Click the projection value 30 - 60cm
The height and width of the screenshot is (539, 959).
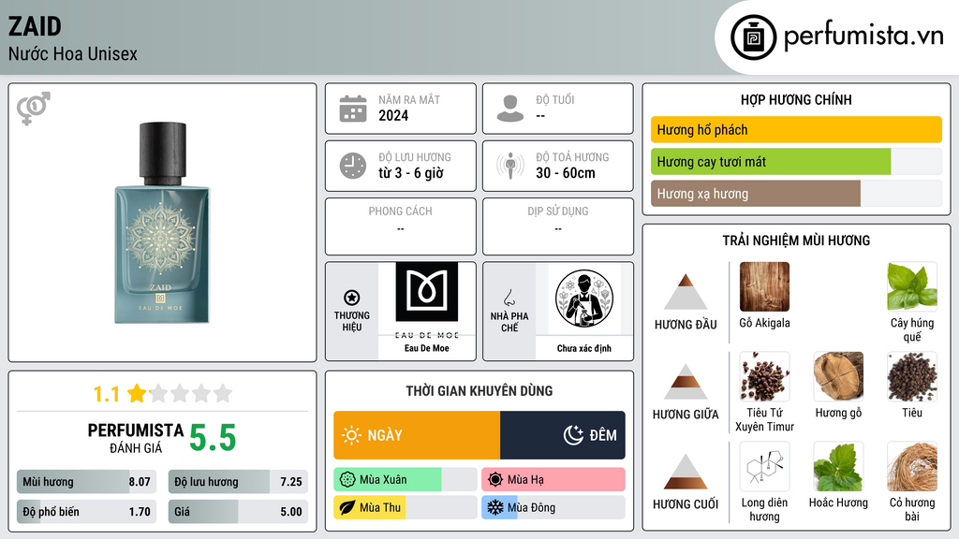pyautogui.click(x=566, y=173)
